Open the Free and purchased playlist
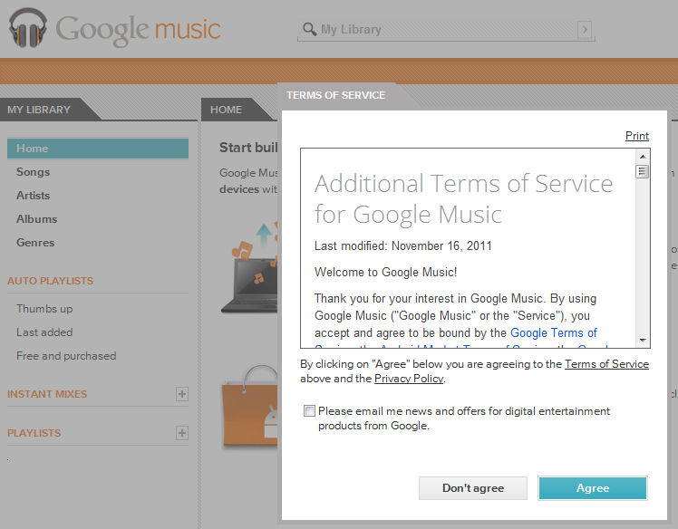Viewport: 678px width, 529px height. (66, 356)
